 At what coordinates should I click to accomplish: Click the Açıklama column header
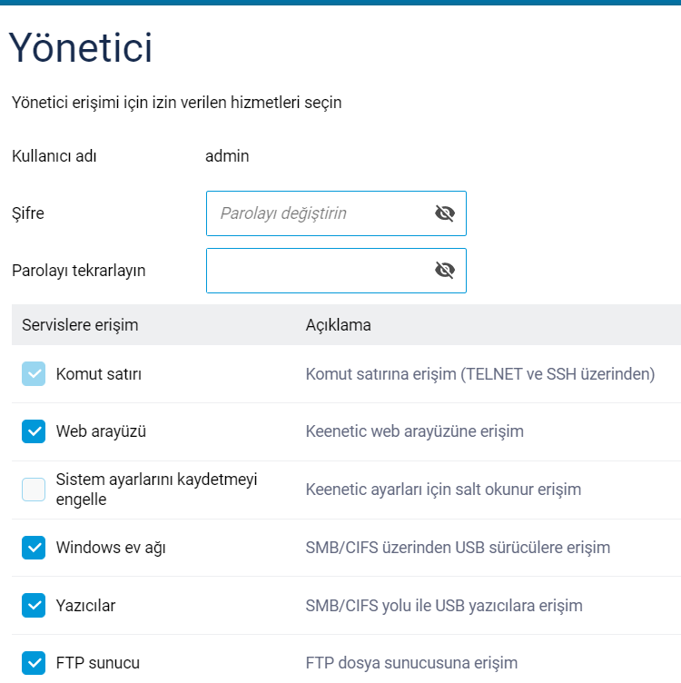[339, 325]
